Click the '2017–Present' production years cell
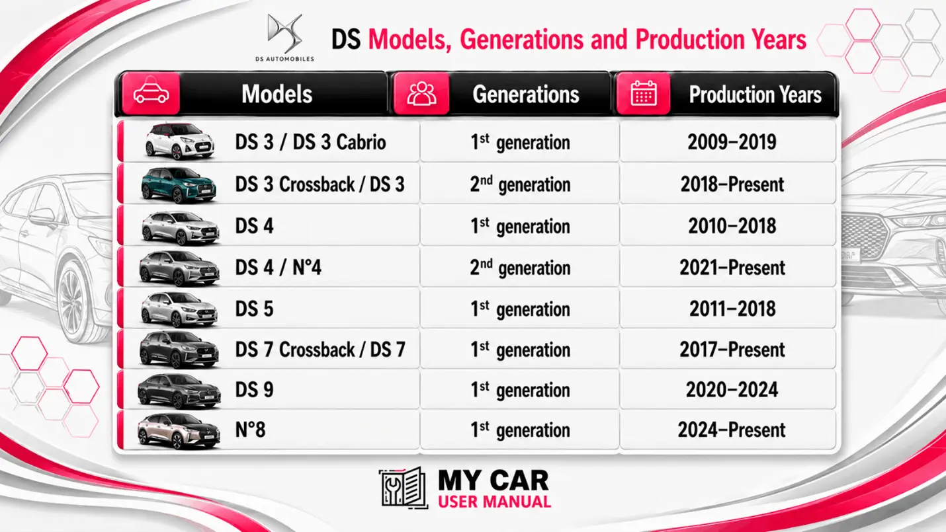The image size is (946, 532). coord(728,349)
